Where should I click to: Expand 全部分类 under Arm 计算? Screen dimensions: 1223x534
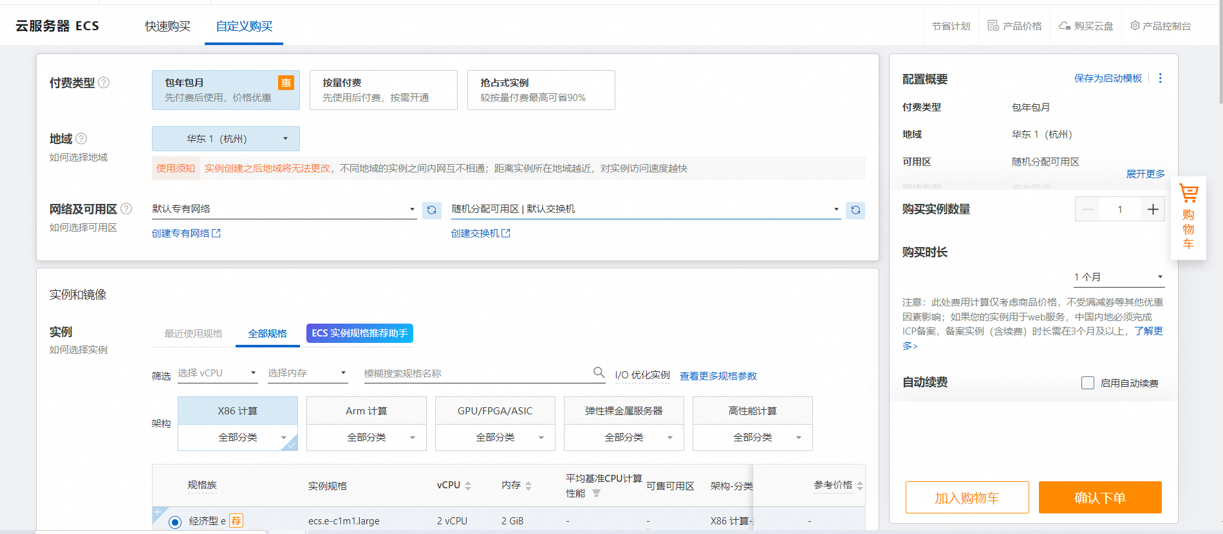(x=366, y=437)
